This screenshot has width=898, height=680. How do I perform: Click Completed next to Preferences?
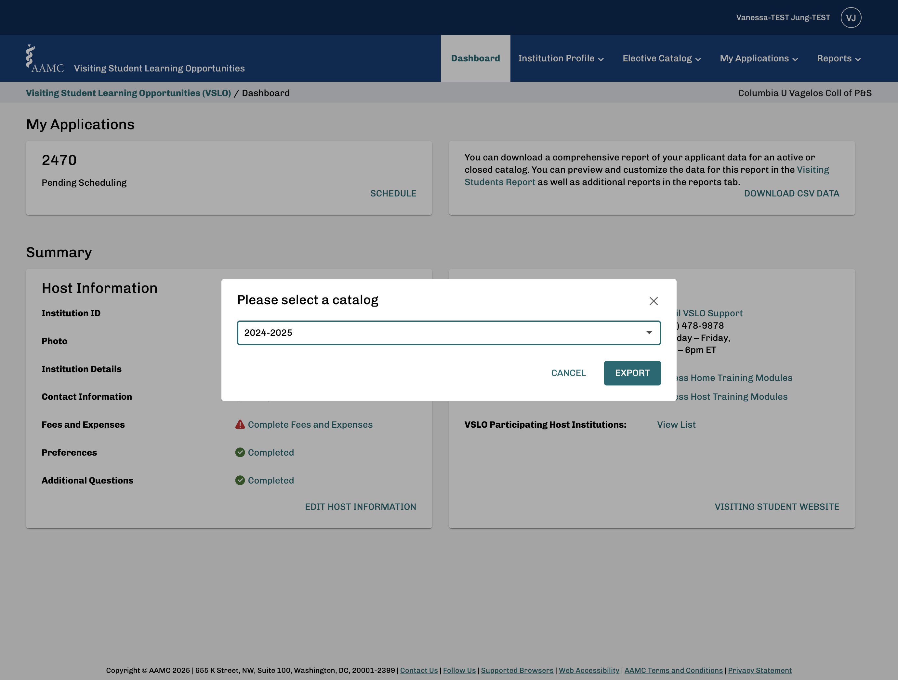pos(271,453)
